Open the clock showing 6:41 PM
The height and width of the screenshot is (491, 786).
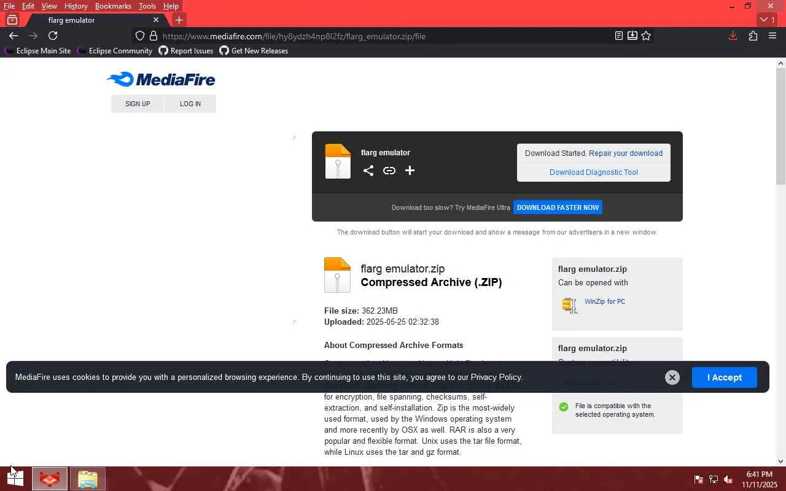click(x=760, y=479)
